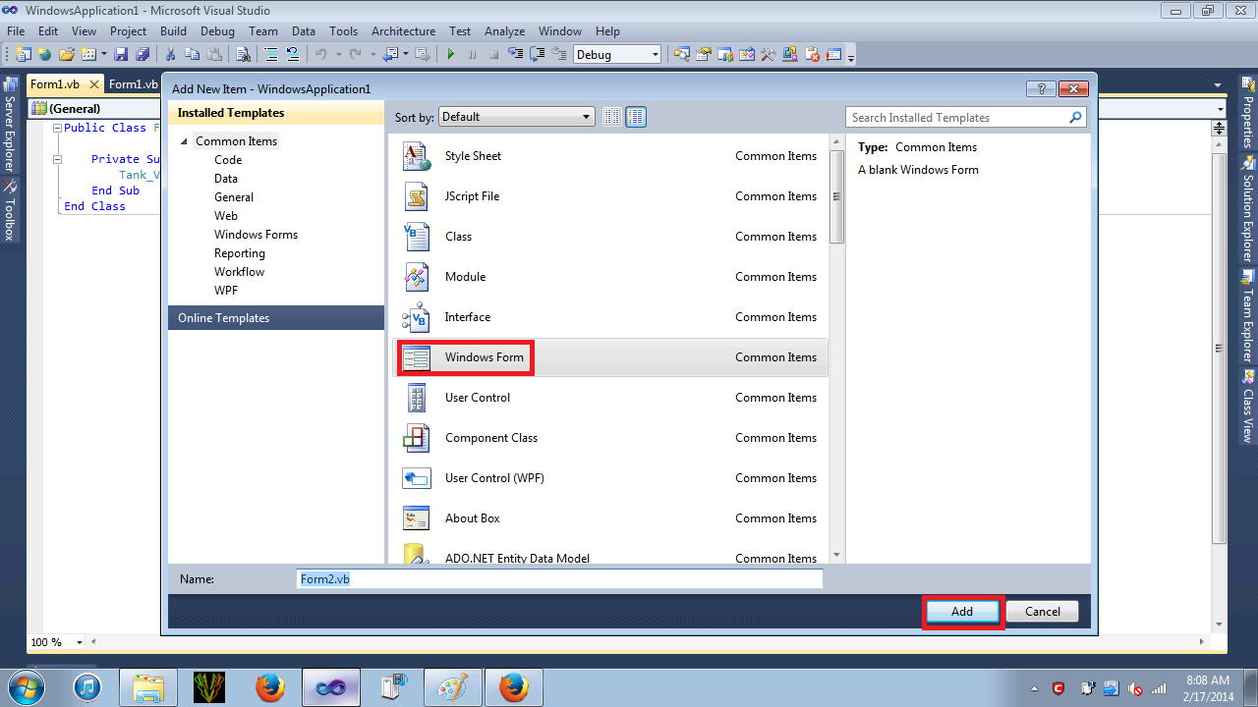Select the Component Class template icon
The image size is (1258, 707).
tap(417, 438)
